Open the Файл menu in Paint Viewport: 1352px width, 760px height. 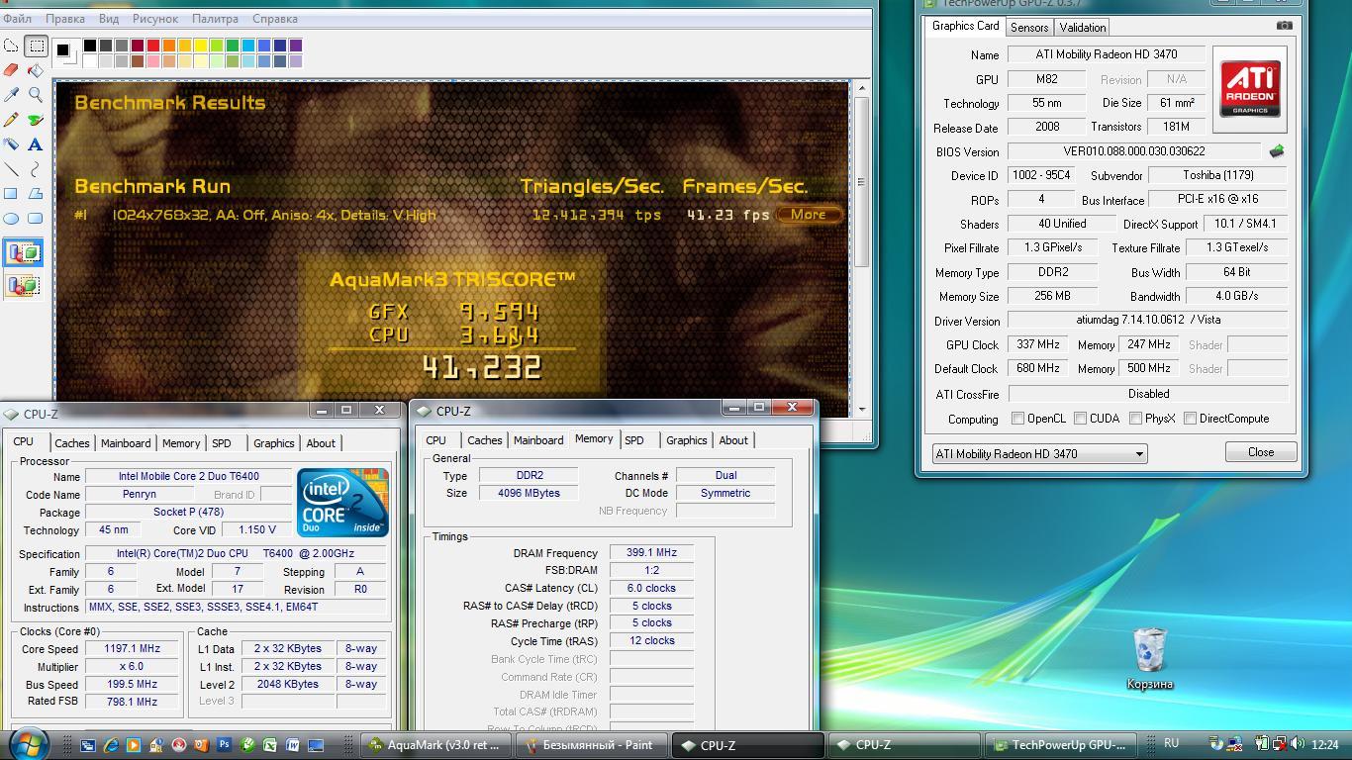tap(17, 18)
